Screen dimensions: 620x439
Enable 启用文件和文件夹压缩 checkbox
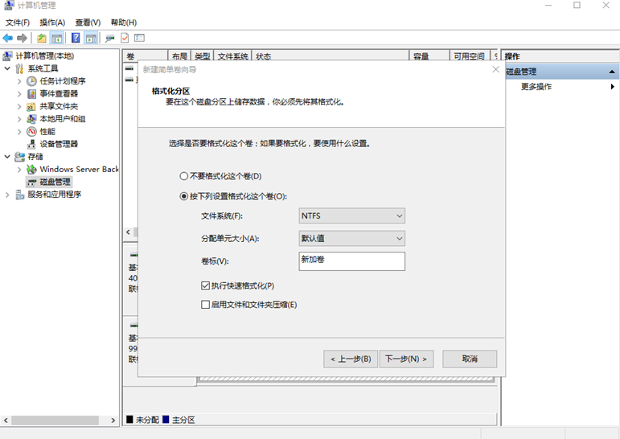(205, 305)
